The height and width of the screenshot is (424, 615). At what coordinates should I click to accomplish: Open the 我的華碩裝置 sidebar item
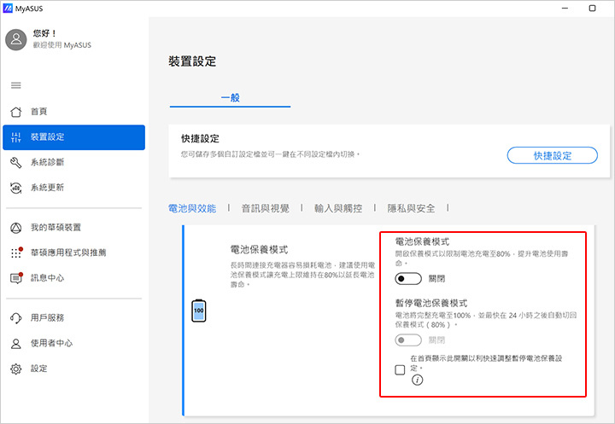(x=73, y=228)
